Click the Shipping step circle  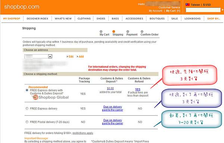point(114,31)
